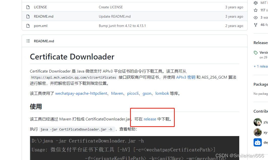Open the latest release version link
The height and width of the screenshot is (160, 268).
coord(263,52)
